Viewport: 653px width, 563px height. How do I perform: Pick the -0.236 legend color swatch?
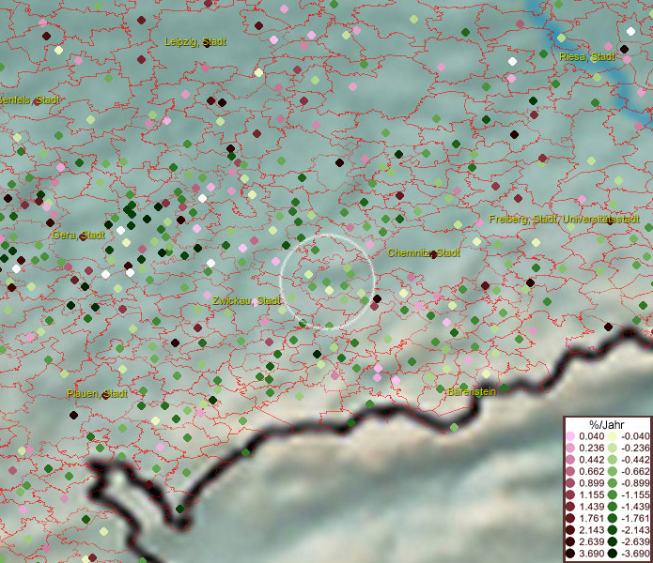(613, 448)
